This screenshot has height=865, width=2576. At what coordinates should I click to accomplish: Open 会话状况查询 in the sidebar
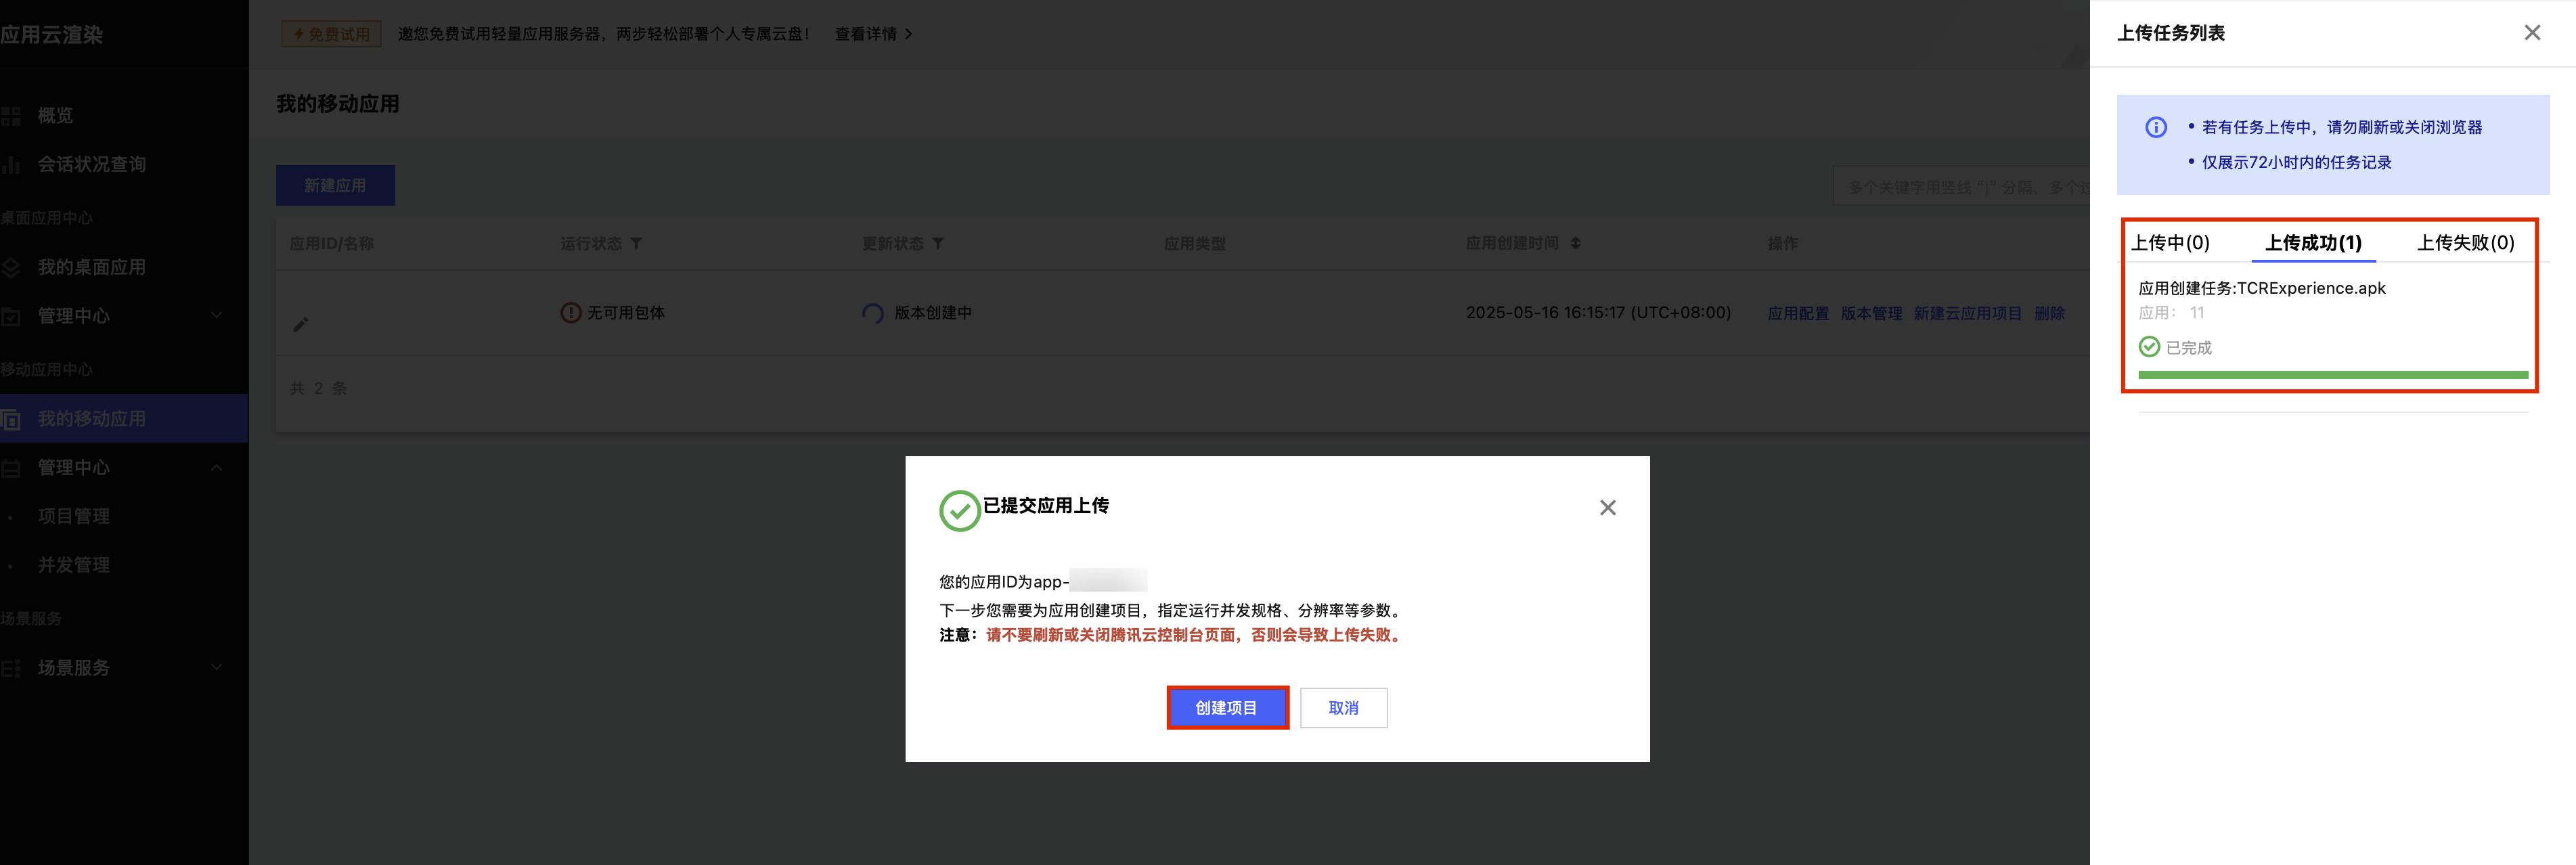point(91,164)
